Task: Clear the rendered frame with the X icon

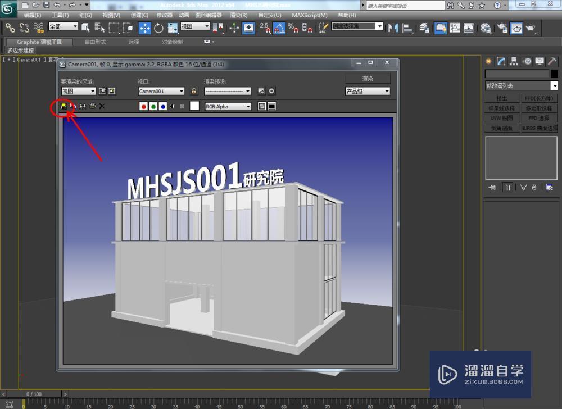Action: click(x=102, y=106)
